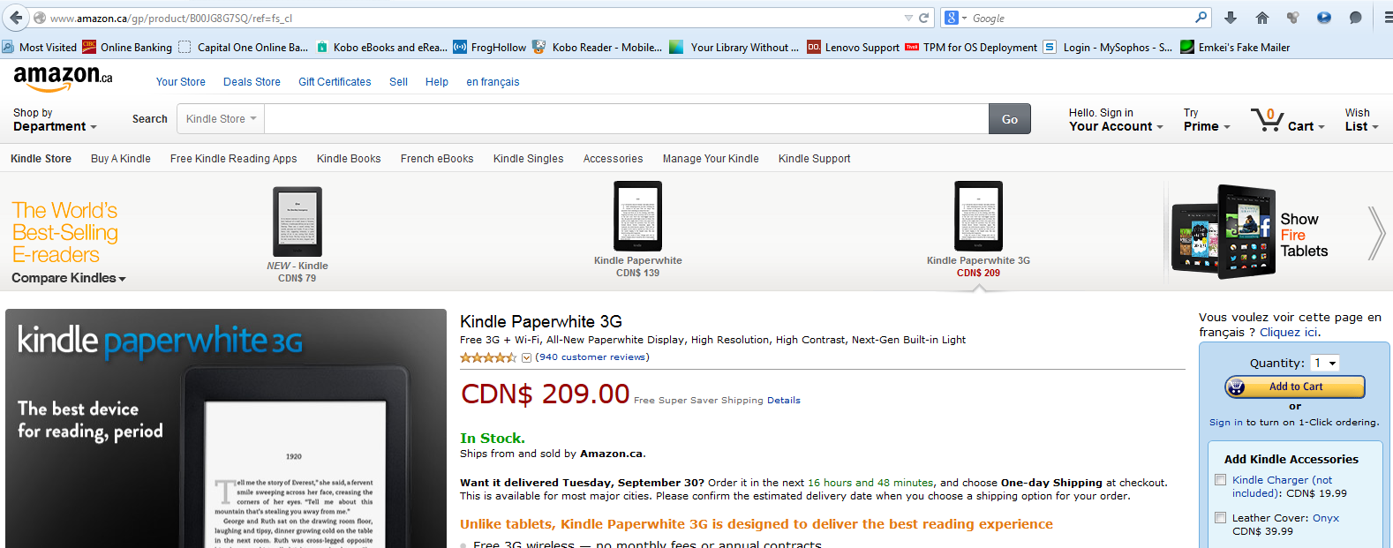The image size is (1393, 548).
Task: Click the Add to Cart button
Action: [x=1295, y=387]
